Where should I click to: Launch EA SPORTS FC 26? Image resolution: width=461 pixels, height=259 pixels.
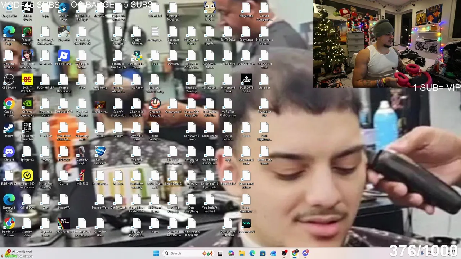pos(246,83)
